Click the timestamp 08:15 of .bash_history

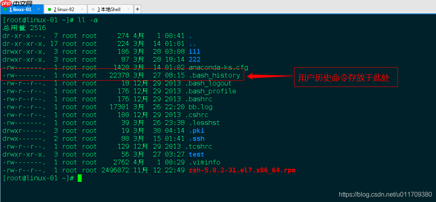[x=175, y=75]
